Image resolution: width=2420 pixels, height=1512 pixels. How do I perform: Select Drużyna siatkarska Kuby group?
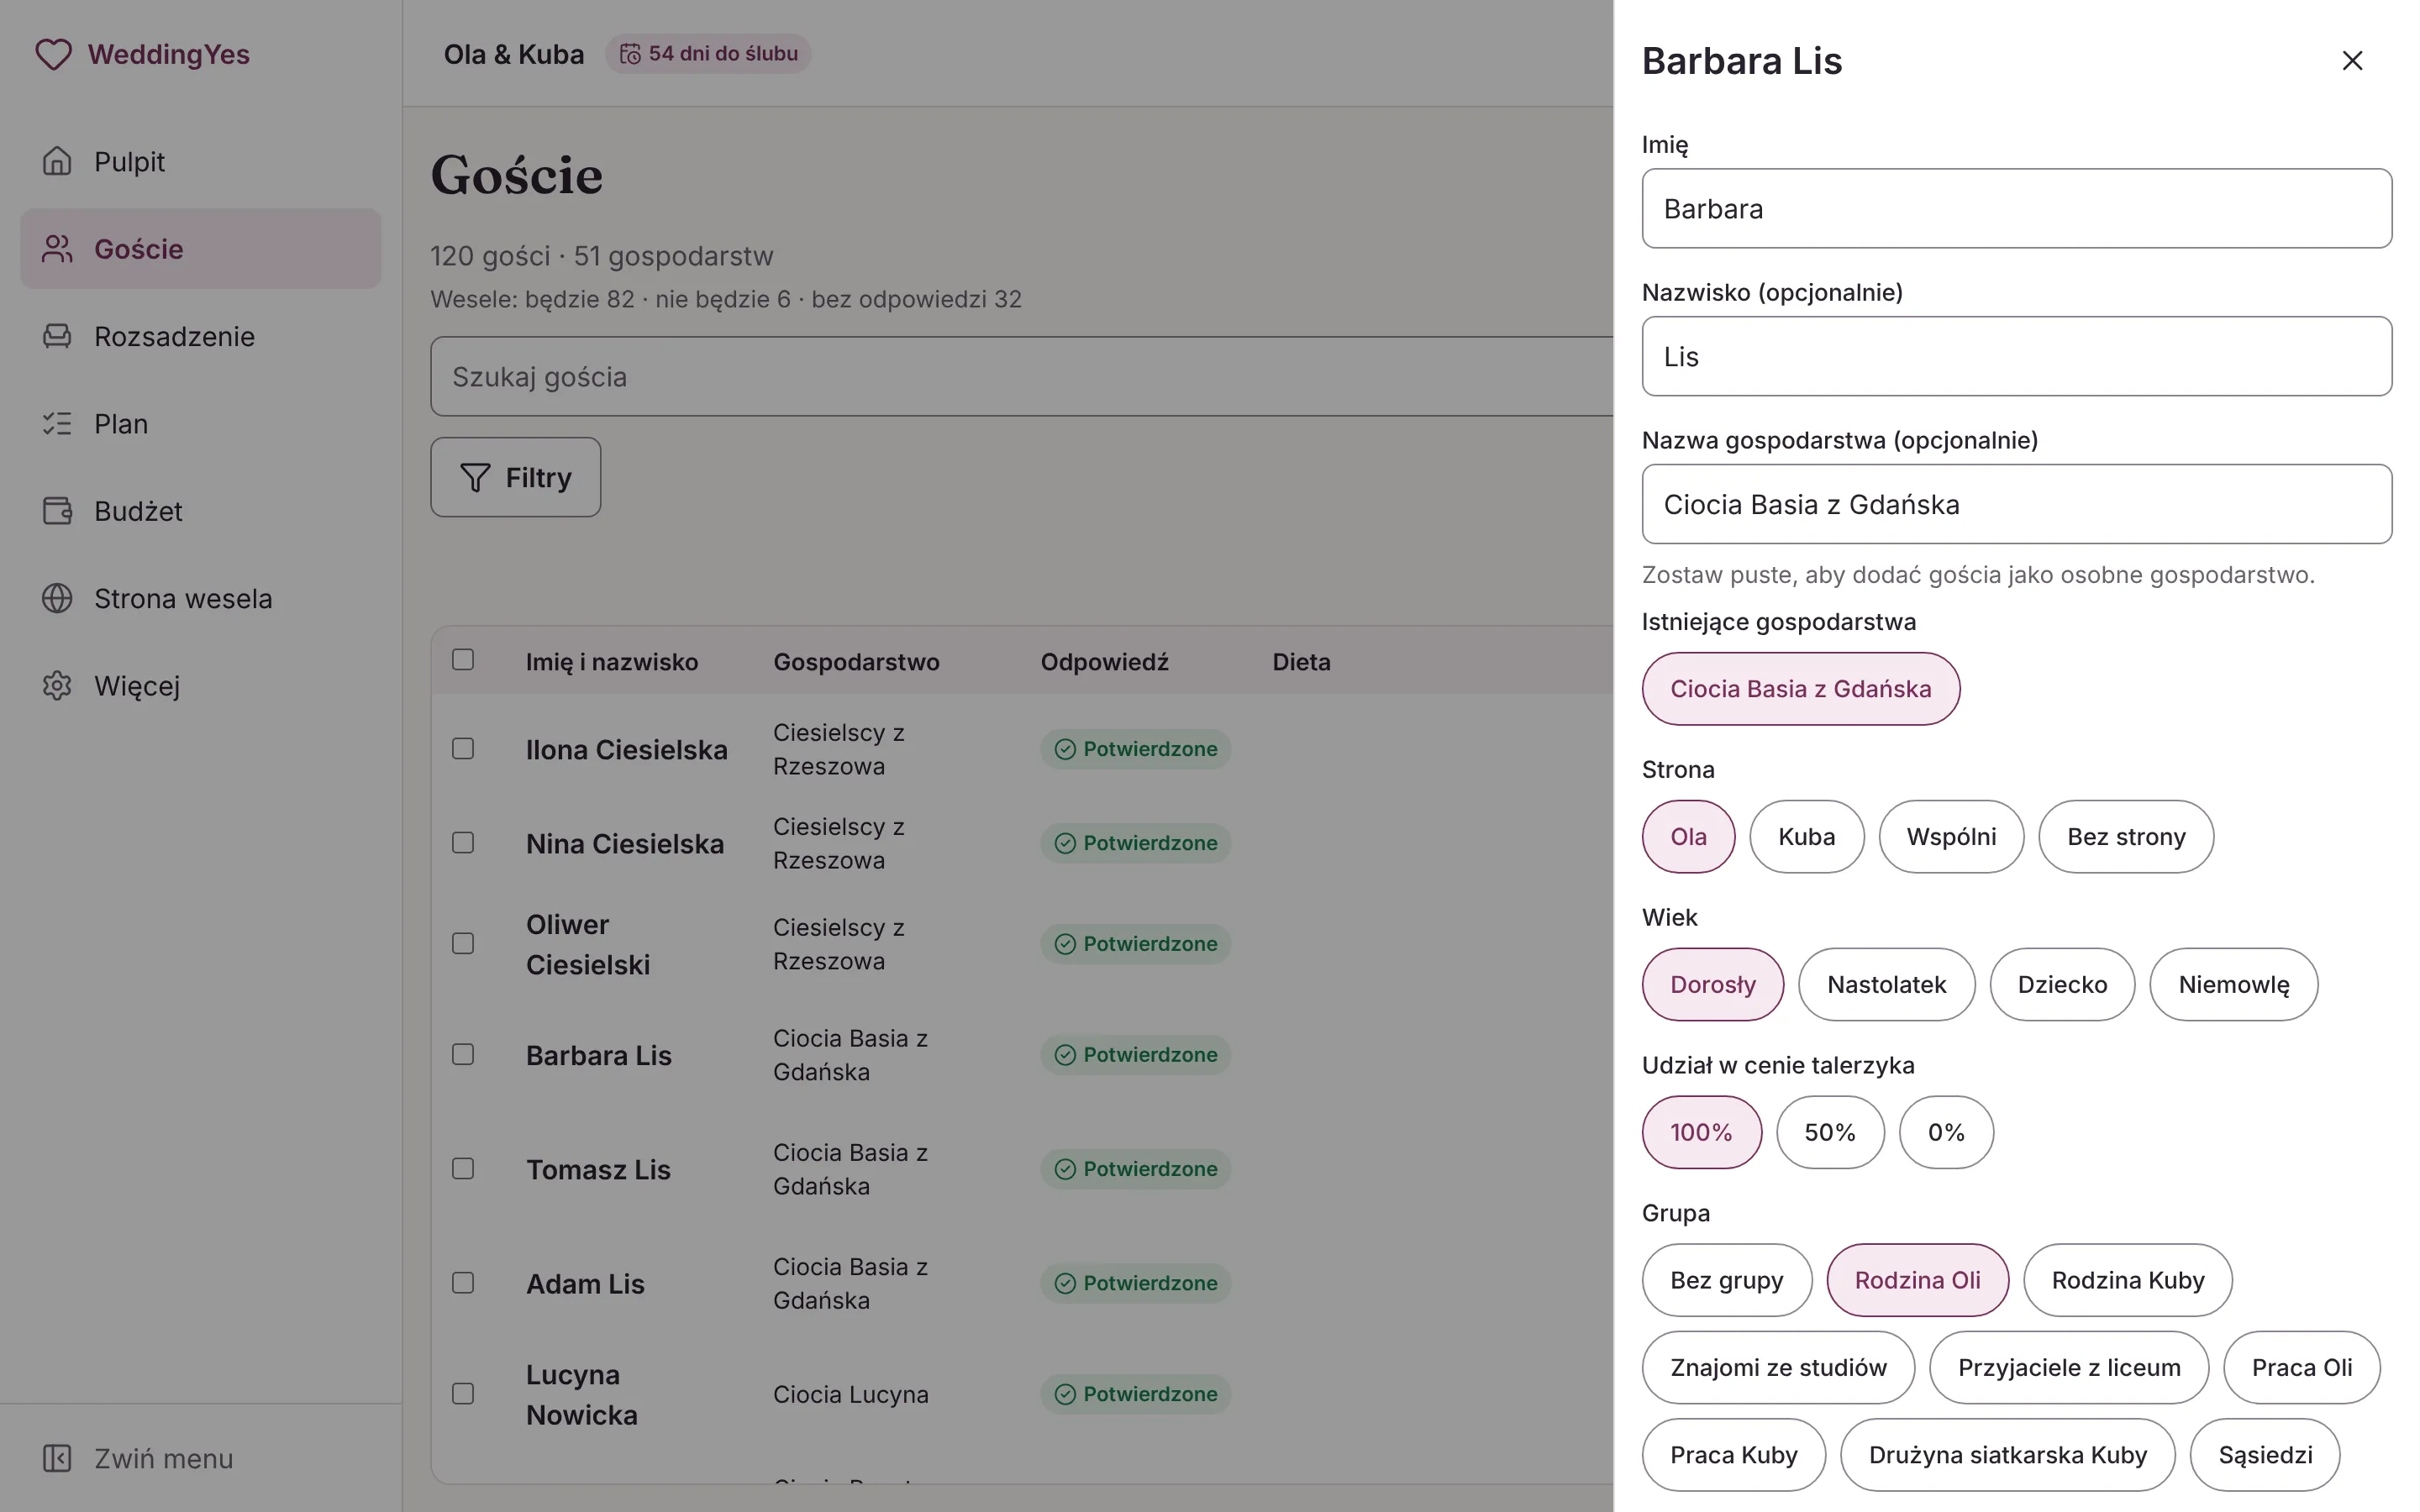click(x=2007, y=1455)
